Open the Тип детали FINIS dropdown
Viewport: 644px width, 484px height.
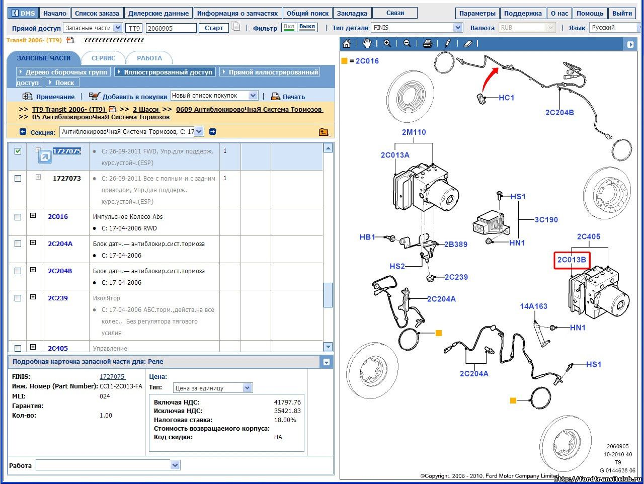point(457,28)
